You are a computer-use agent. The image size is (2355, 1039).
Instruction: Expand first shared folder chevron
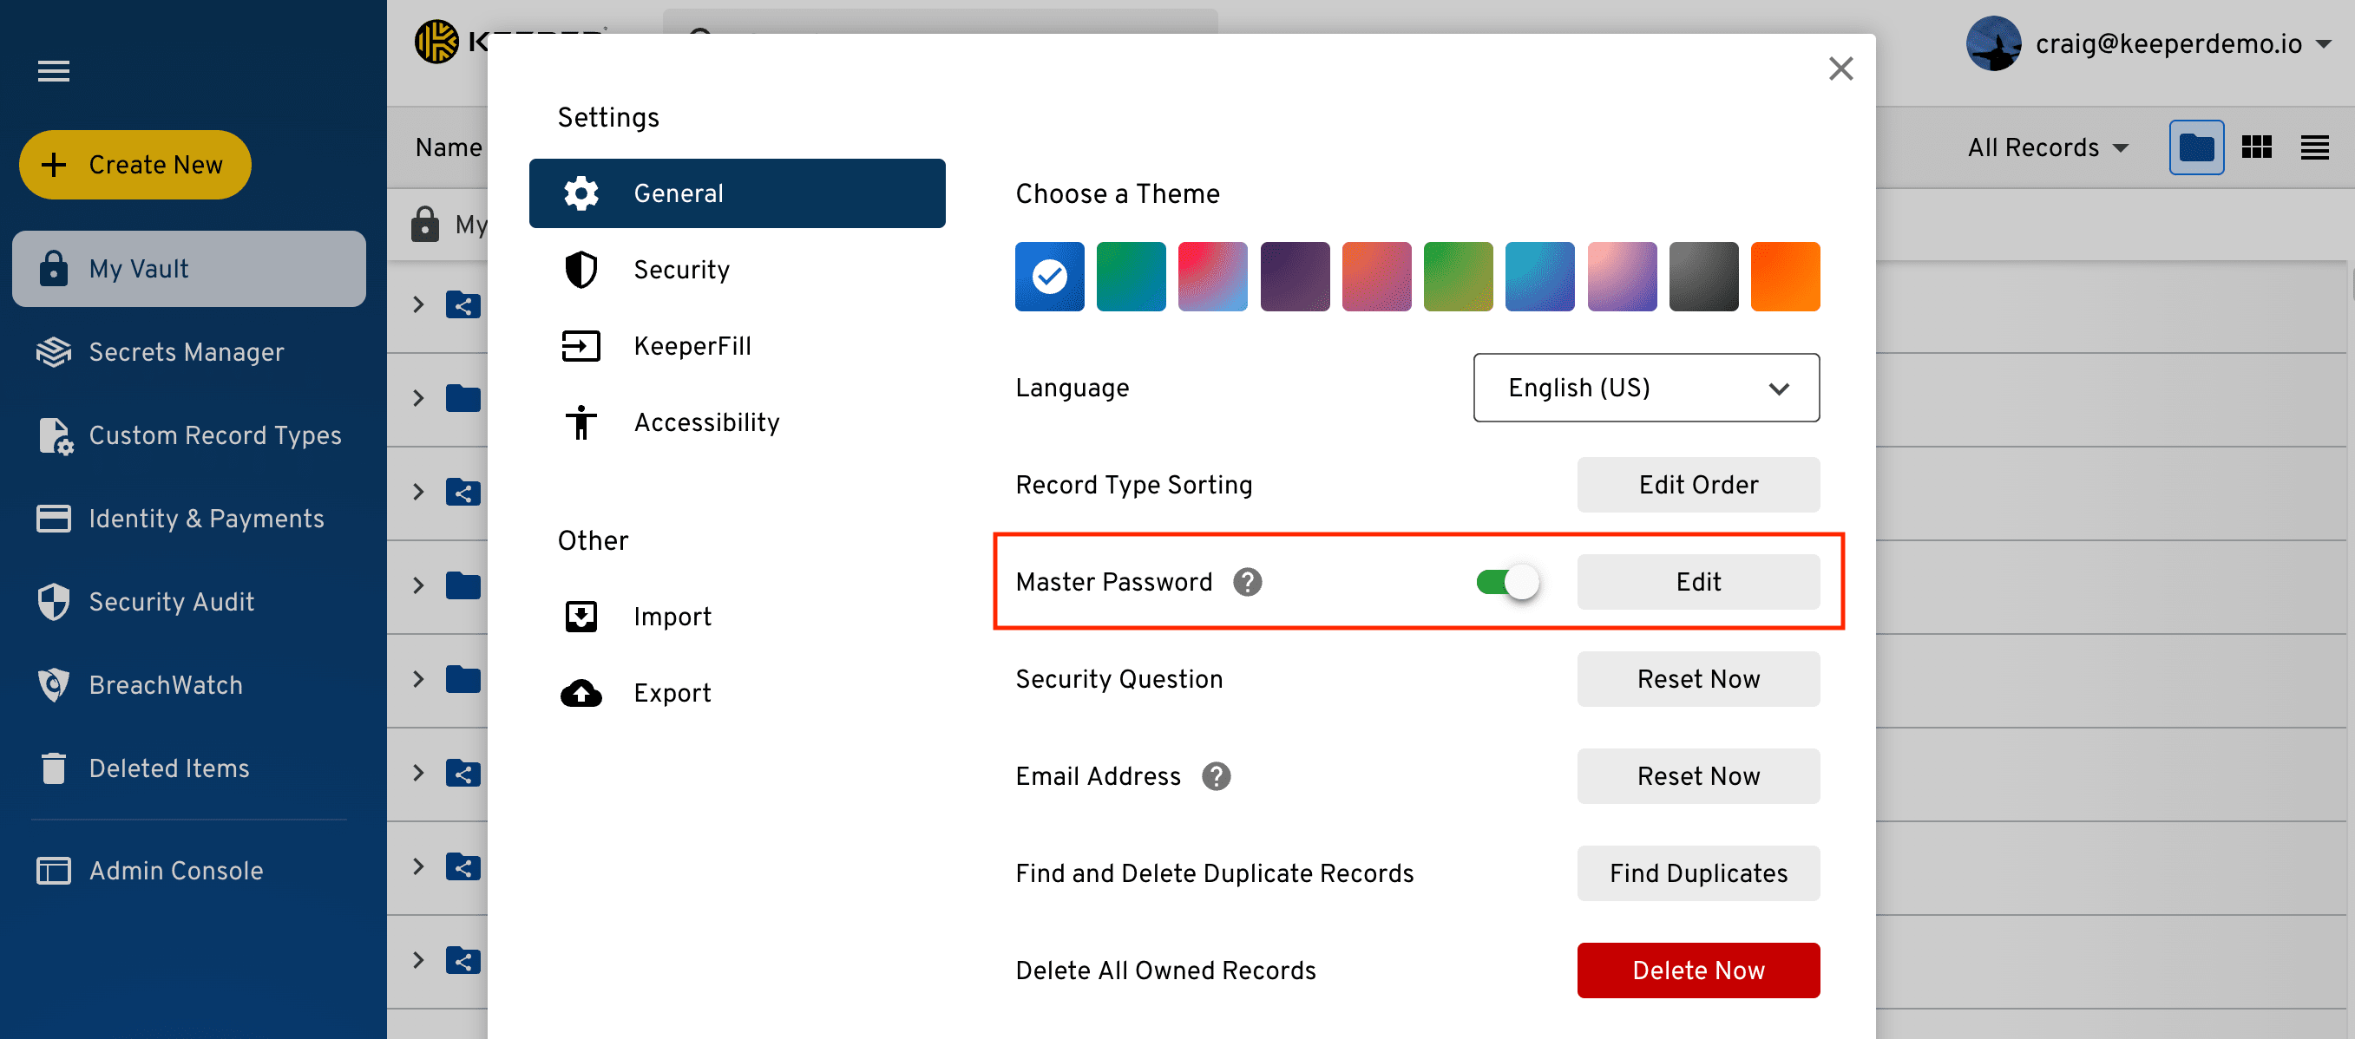419,304
